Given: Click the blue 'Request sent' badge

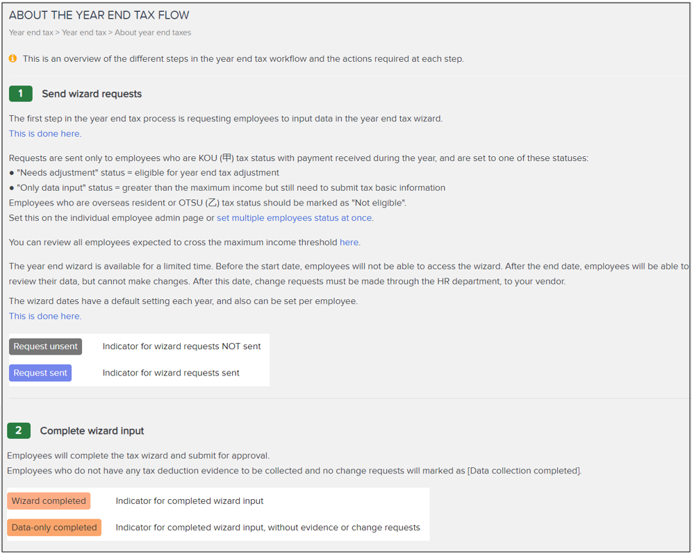Looking at the screenshot, I should tap(40, 373).
